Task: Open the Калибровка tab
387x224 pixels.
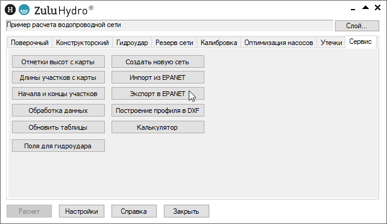Action: pos(219,43)
